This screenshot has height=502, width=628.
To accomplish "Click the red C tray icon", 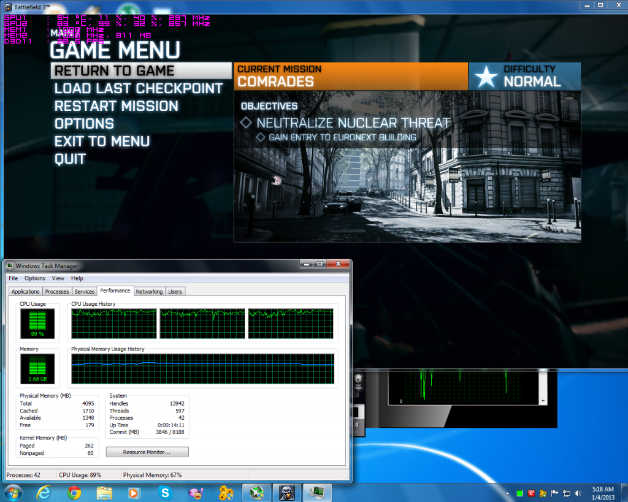I will coord(531,493).
